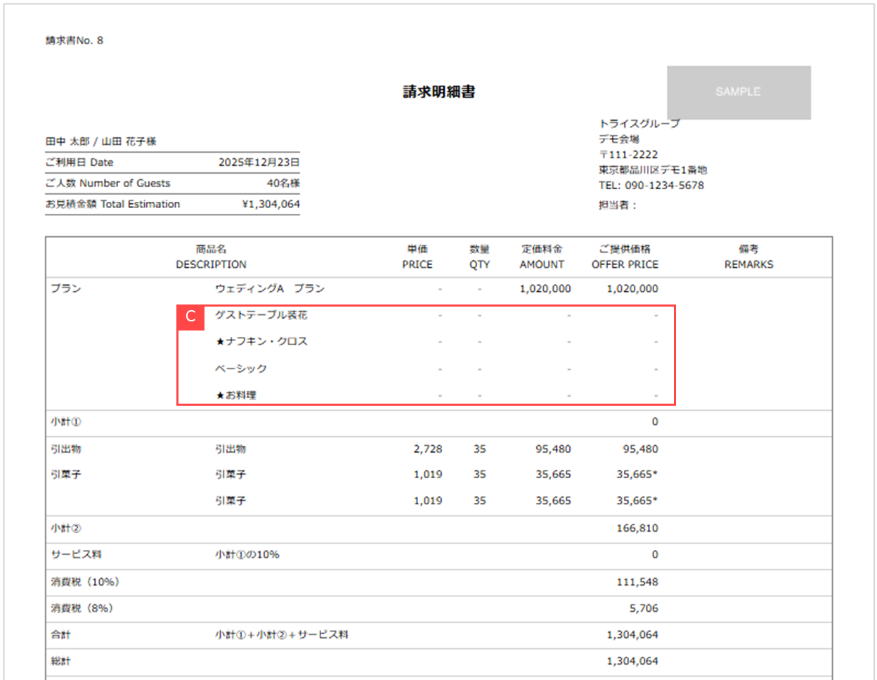Click the gray SAMPLE stamp box
This screenshot has height=680, width=877.
(x=738, y=92)
